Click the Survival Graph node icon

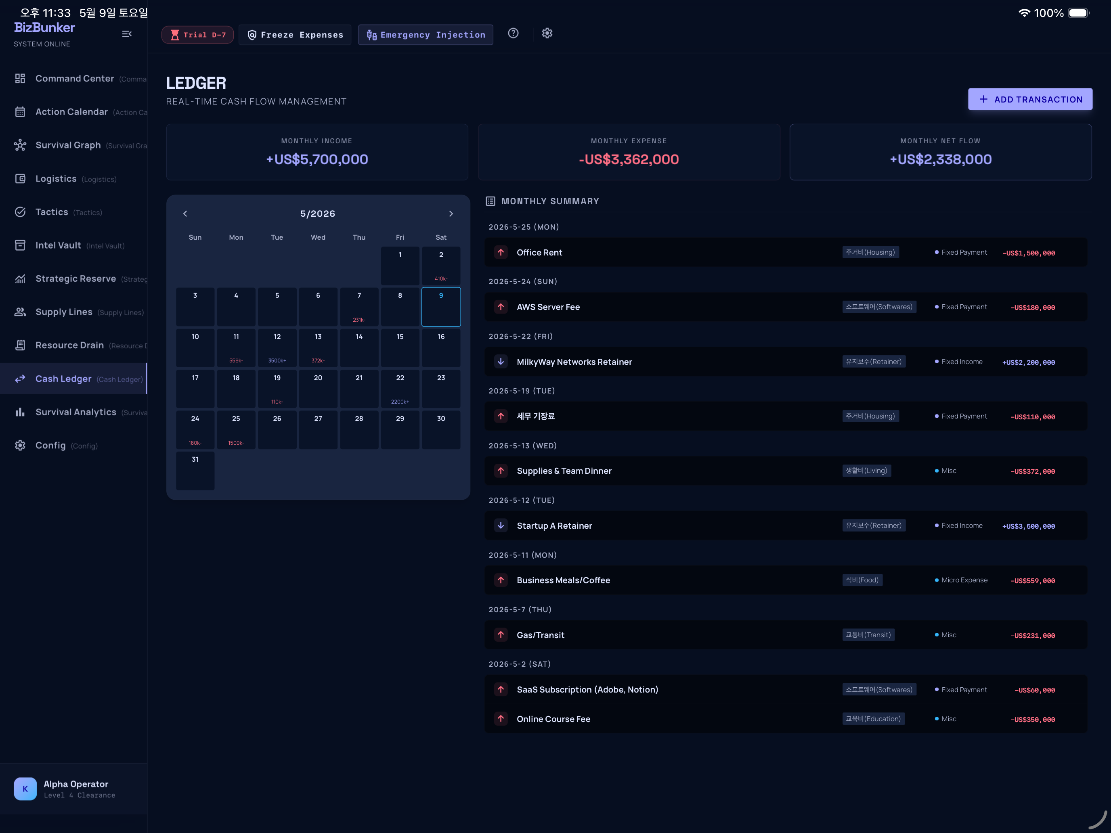pos(20,145)
